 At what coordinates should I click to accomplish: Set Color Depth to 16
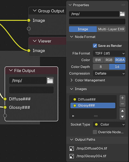(117, 67)
